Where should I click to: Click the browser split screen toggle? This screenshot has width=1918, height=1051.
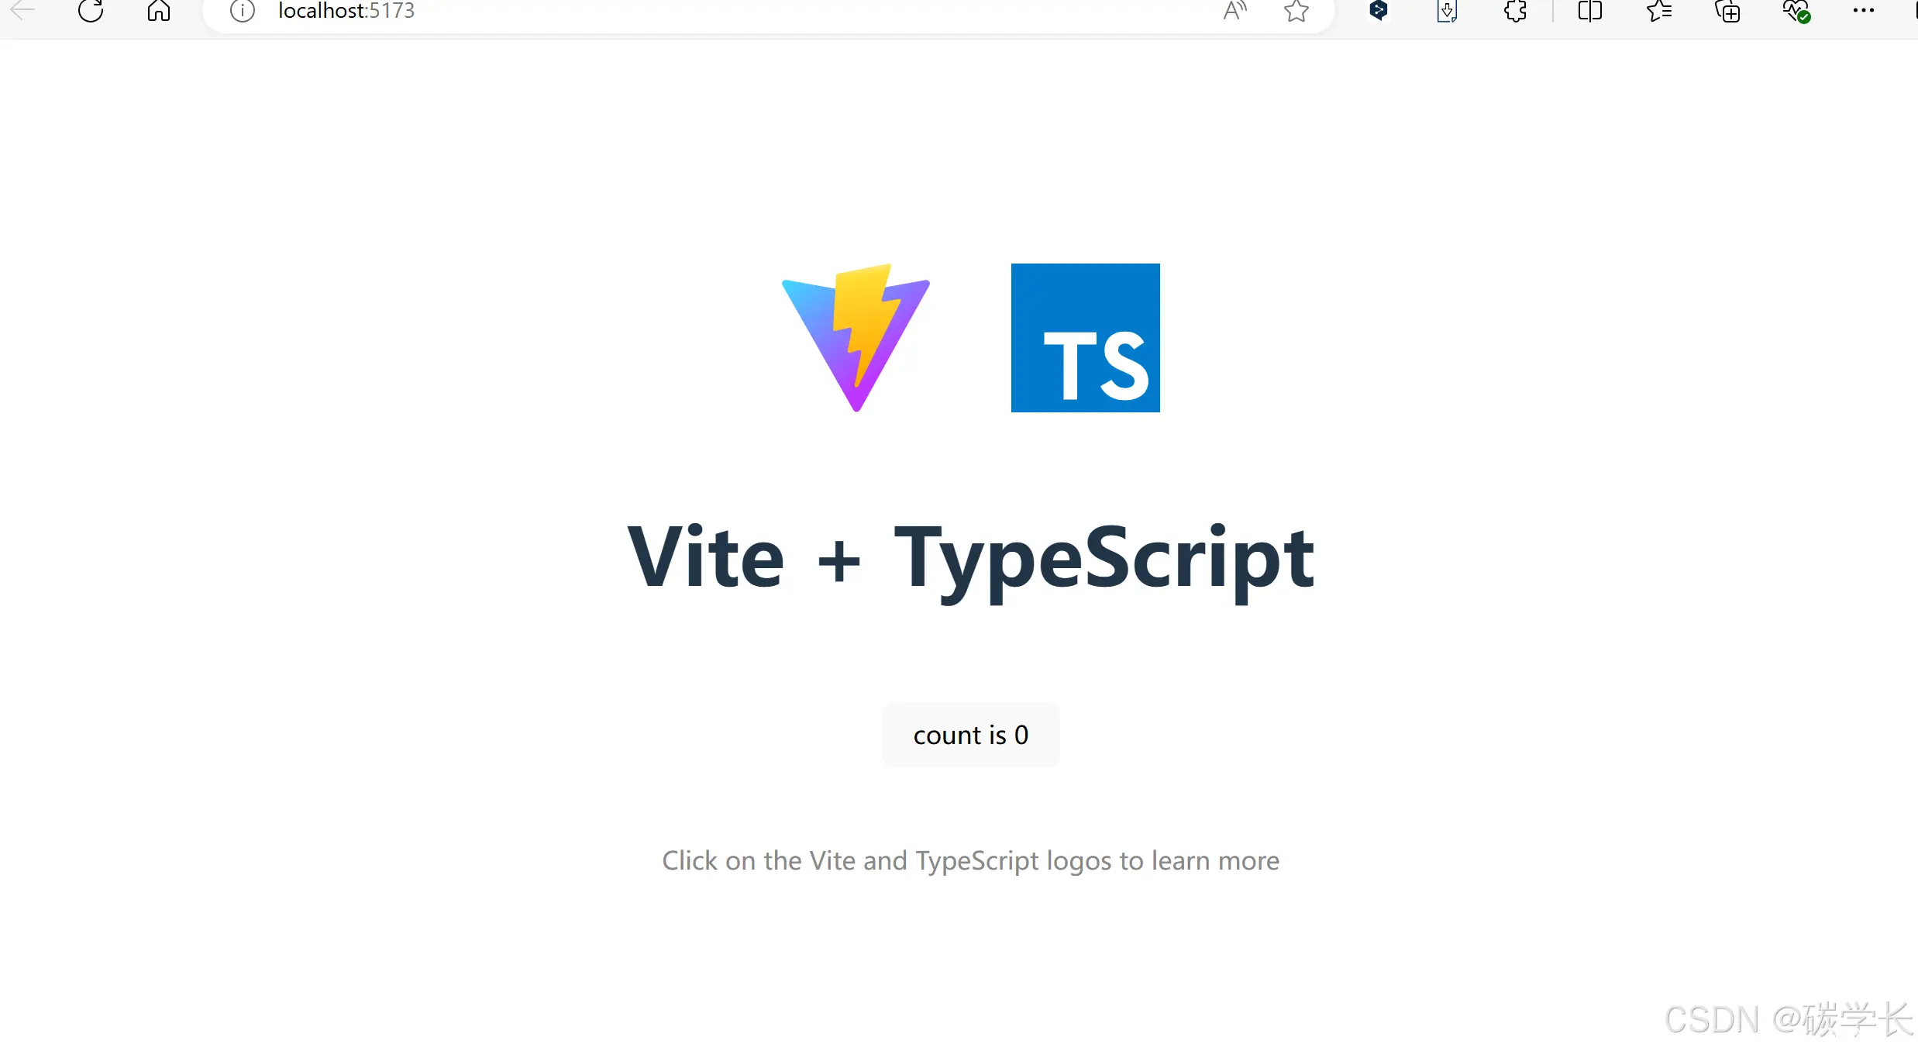coord(1589,12)
